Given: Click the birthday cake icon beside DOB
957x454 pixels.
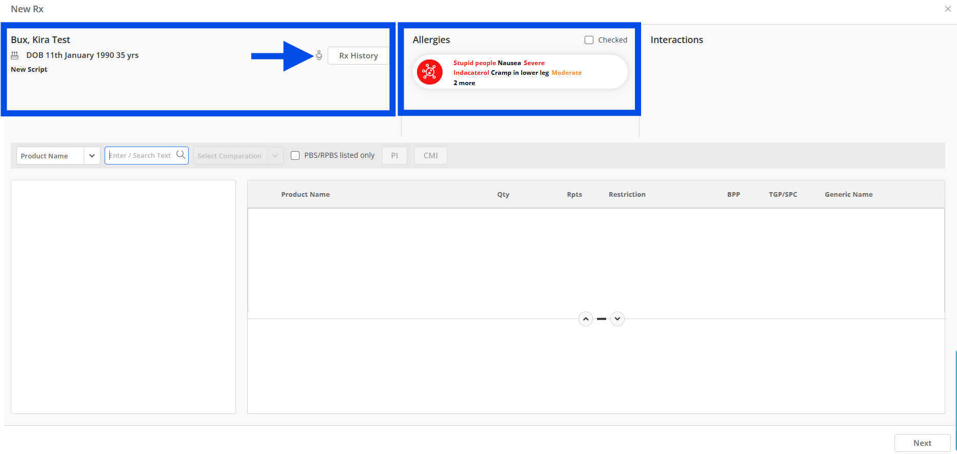Looking at the screenshot, I should click(x=15, y=55).
